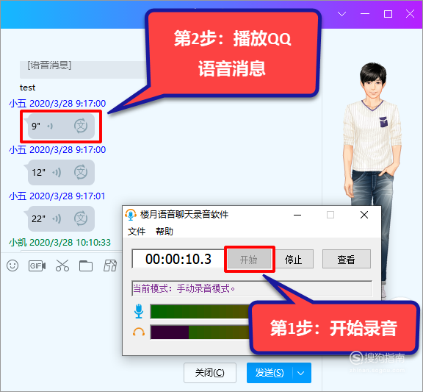The height and width of the screenshot is (392, 423).
Task: Click the recording timer field 00:00:10.3
Action: click(x=178, y=259)
